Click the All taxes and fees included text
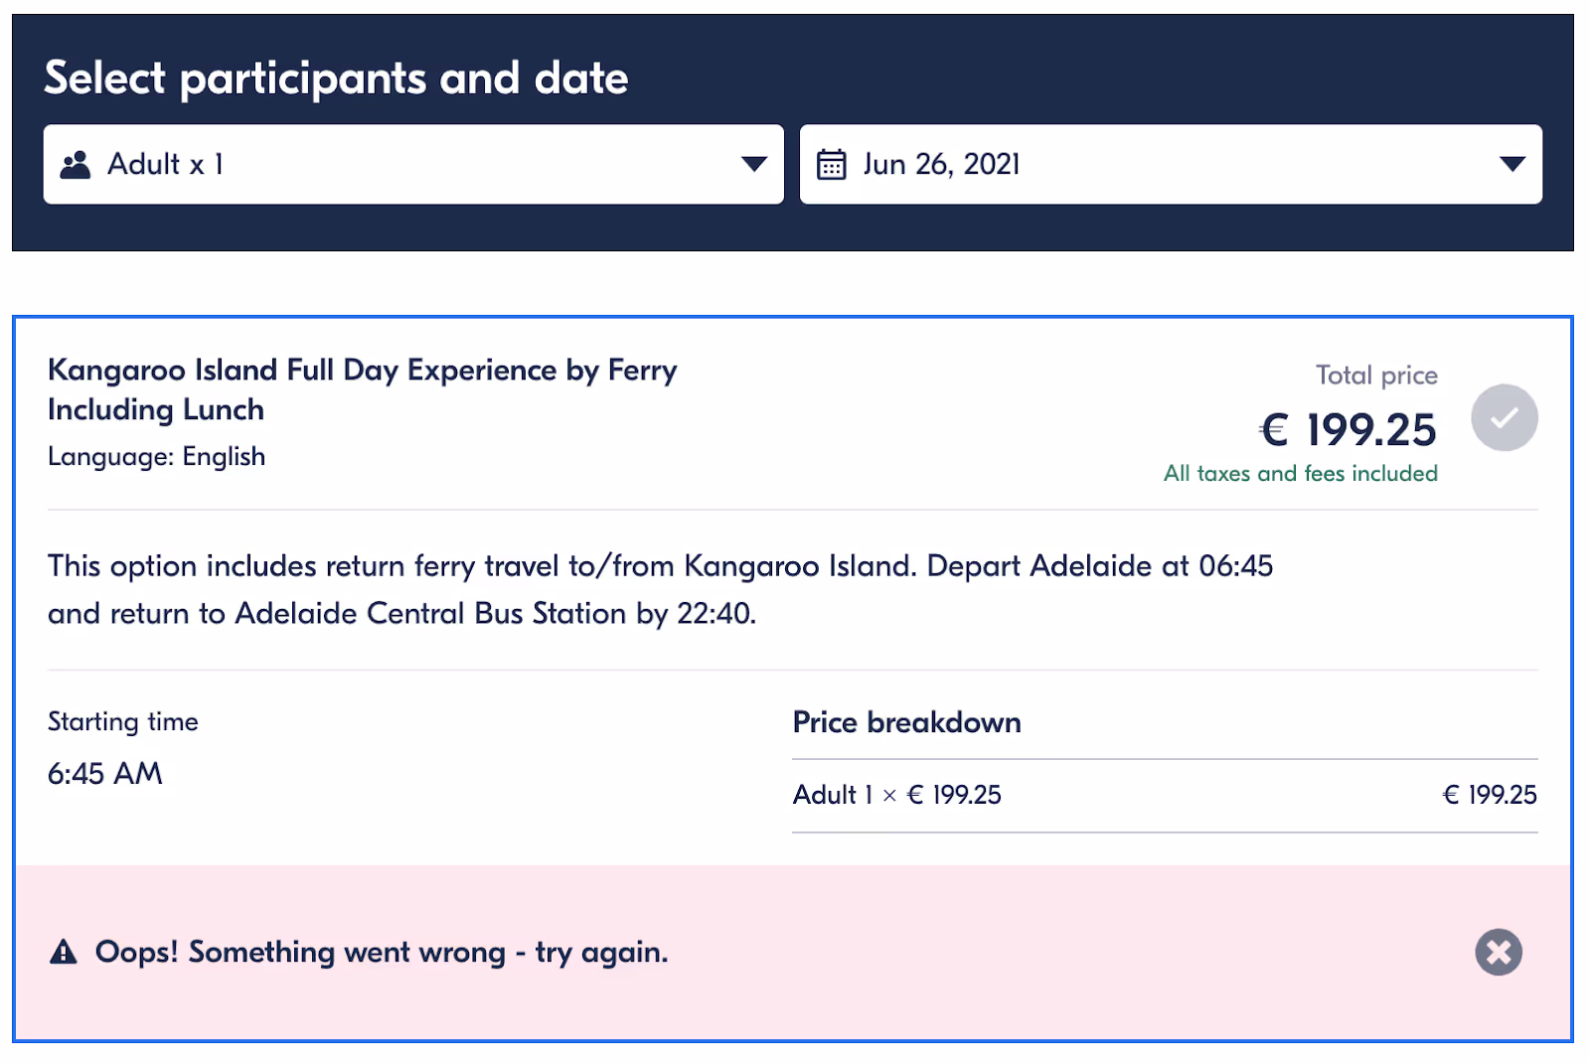 tap(1301, 473)
